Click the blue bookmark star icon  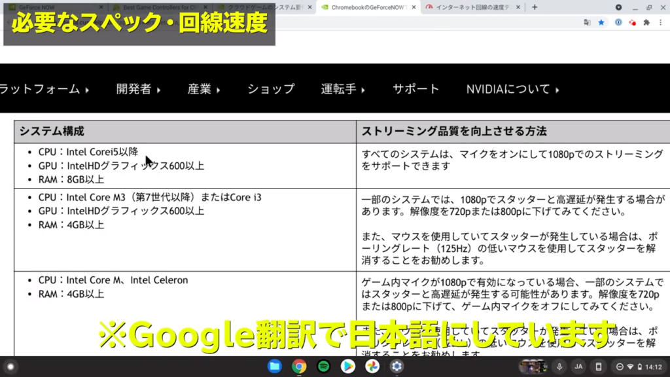tap(601, 22)
